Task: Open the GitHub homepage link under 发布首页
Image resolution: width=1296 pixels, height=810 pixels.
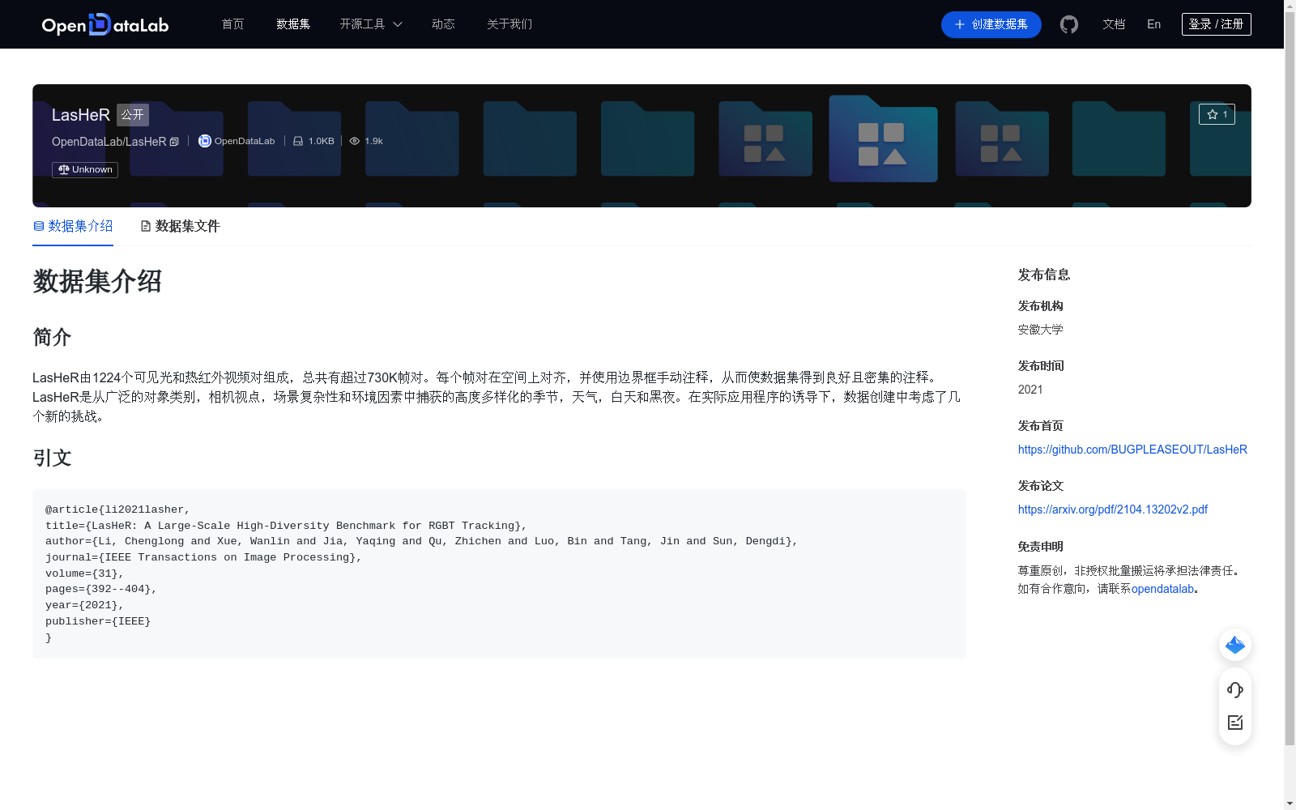Action: click(x=1132, y=449)
